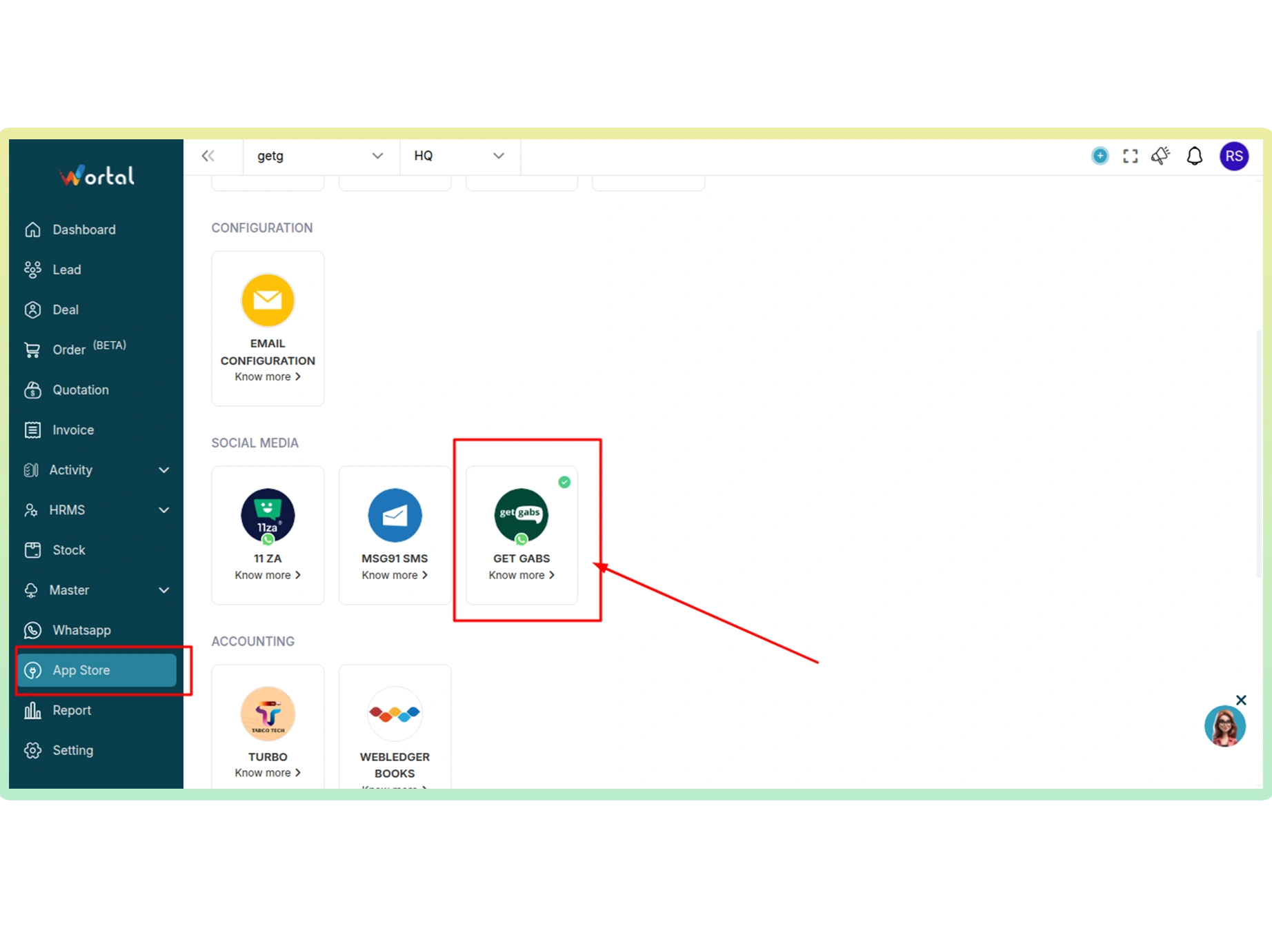The width and height of the screenshot is (1272, 928).
Task: Click the vertical page scrollbar
Action: tap(1258, 455)
